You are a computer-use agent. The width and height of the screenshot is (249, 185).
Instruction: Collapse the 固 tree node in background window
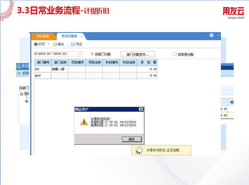coord(22,94)
